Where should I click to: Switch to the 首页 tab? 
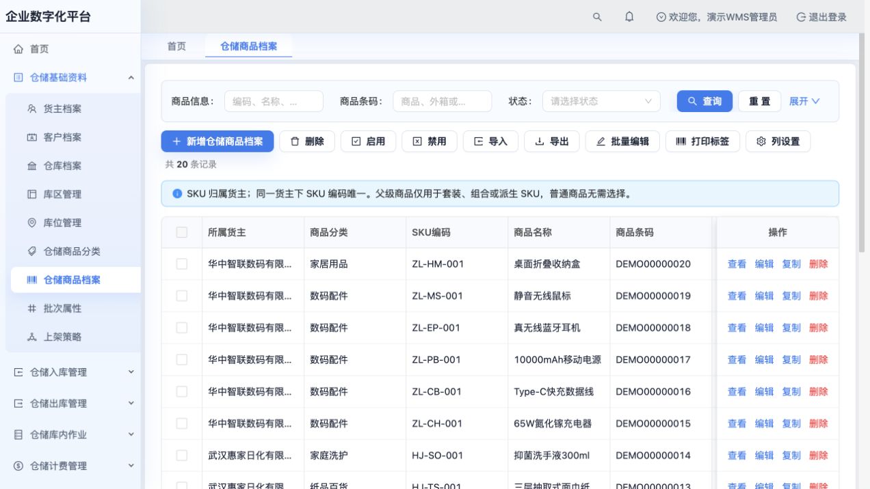176,46
